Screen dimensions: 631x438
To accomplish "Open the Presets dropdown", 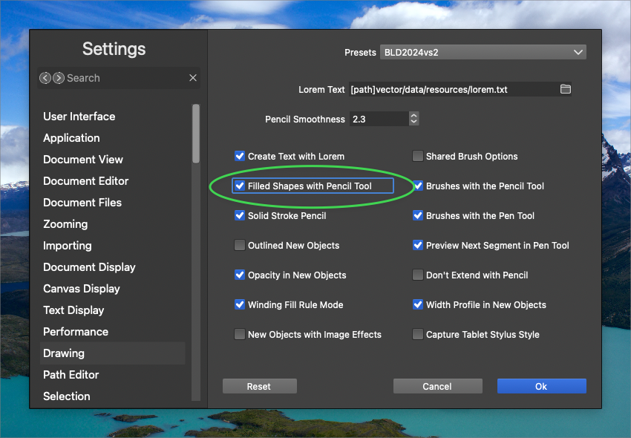I will point(483,53).
